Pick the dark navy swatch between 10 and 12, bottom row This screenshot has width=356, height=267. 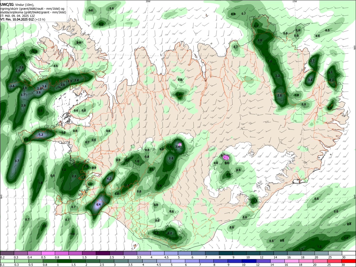coord(248,261)
